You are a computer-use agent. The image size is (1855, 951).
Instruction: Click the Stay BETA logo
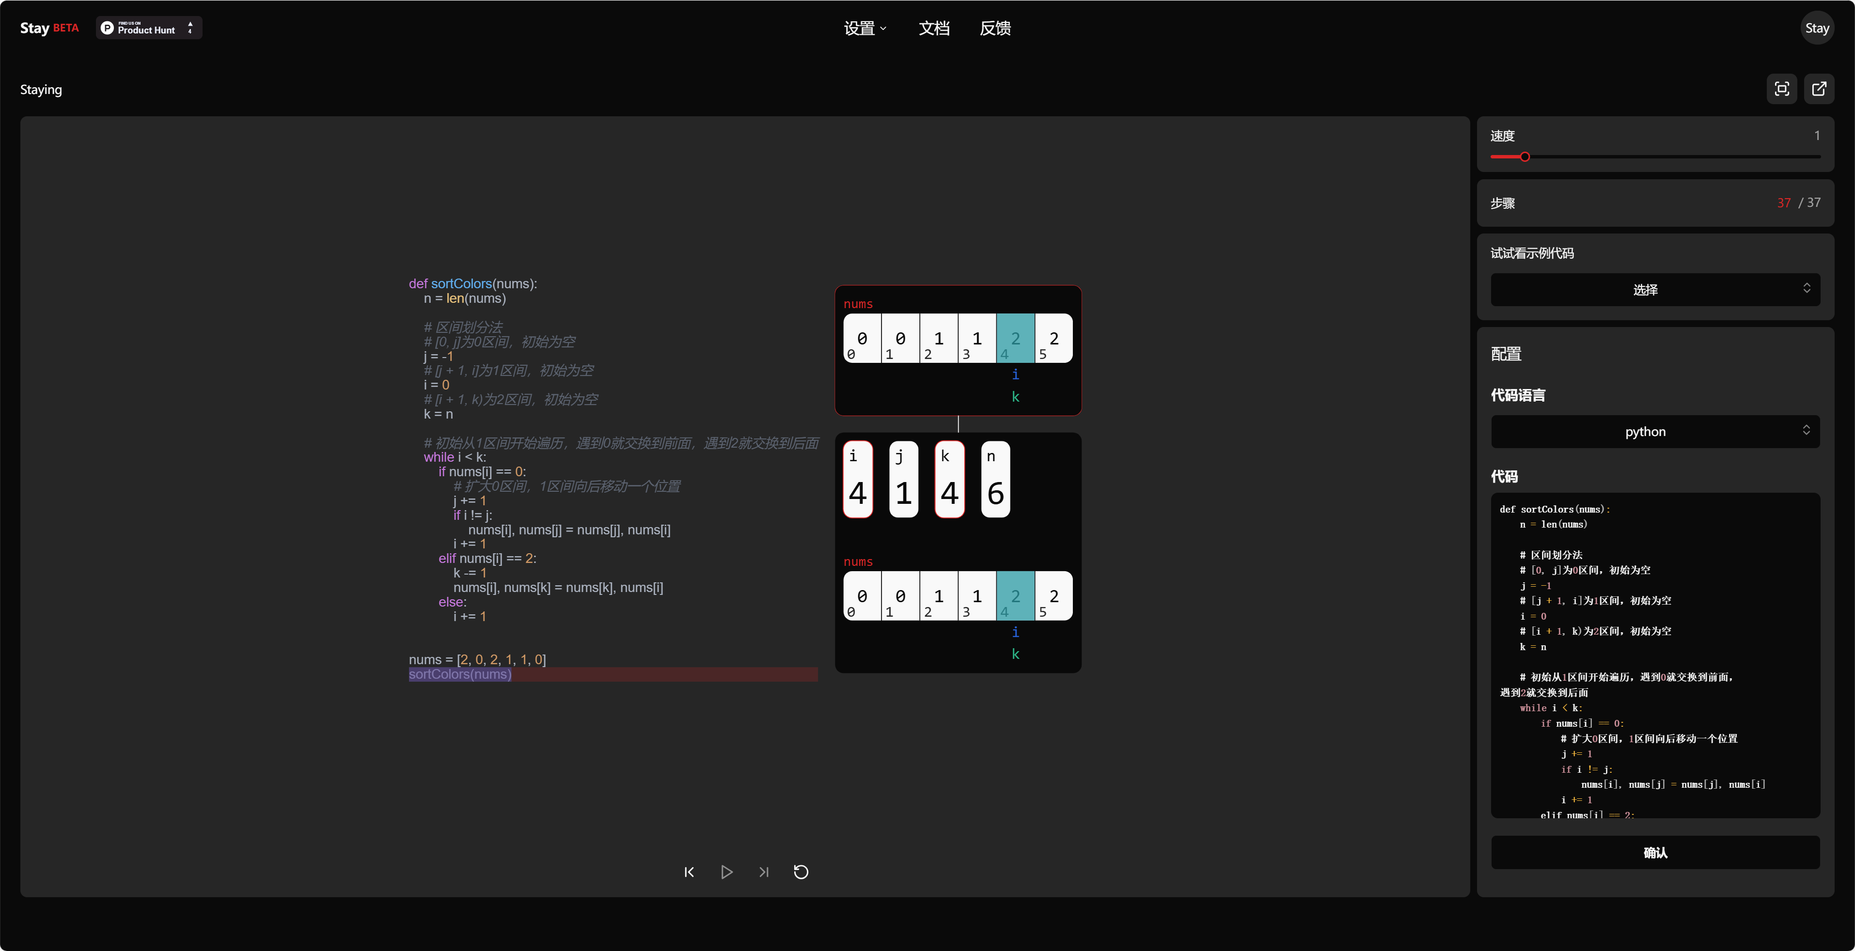coord(49,28)
